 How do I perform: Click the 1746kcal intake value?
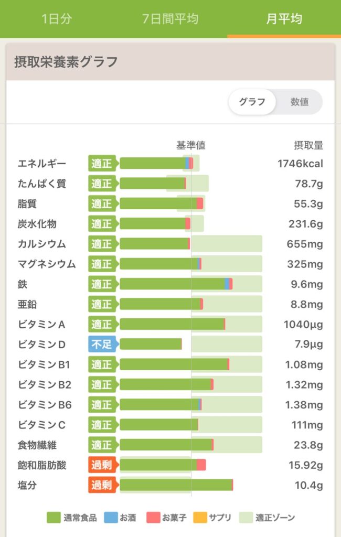[302, 163]
